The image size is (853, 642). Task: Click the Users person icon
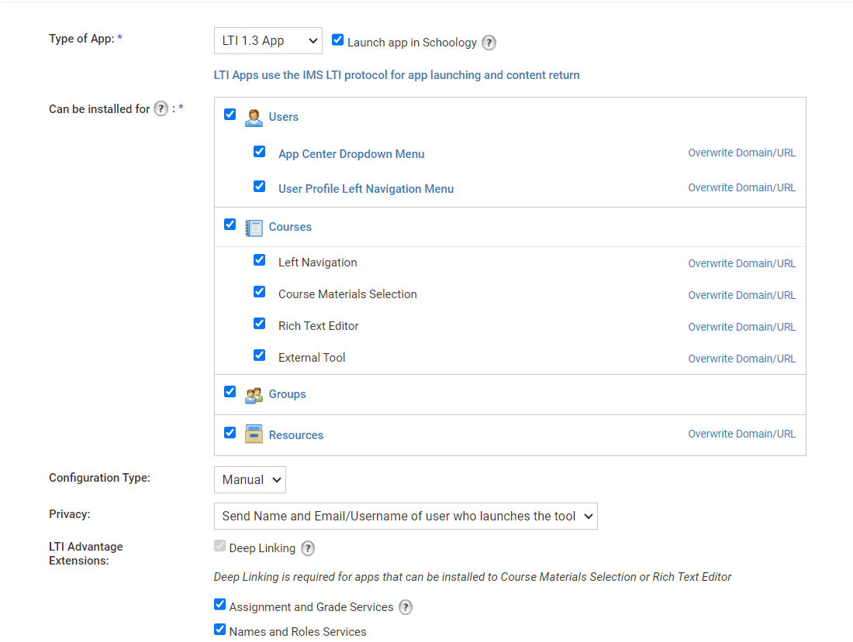[254, 117]
